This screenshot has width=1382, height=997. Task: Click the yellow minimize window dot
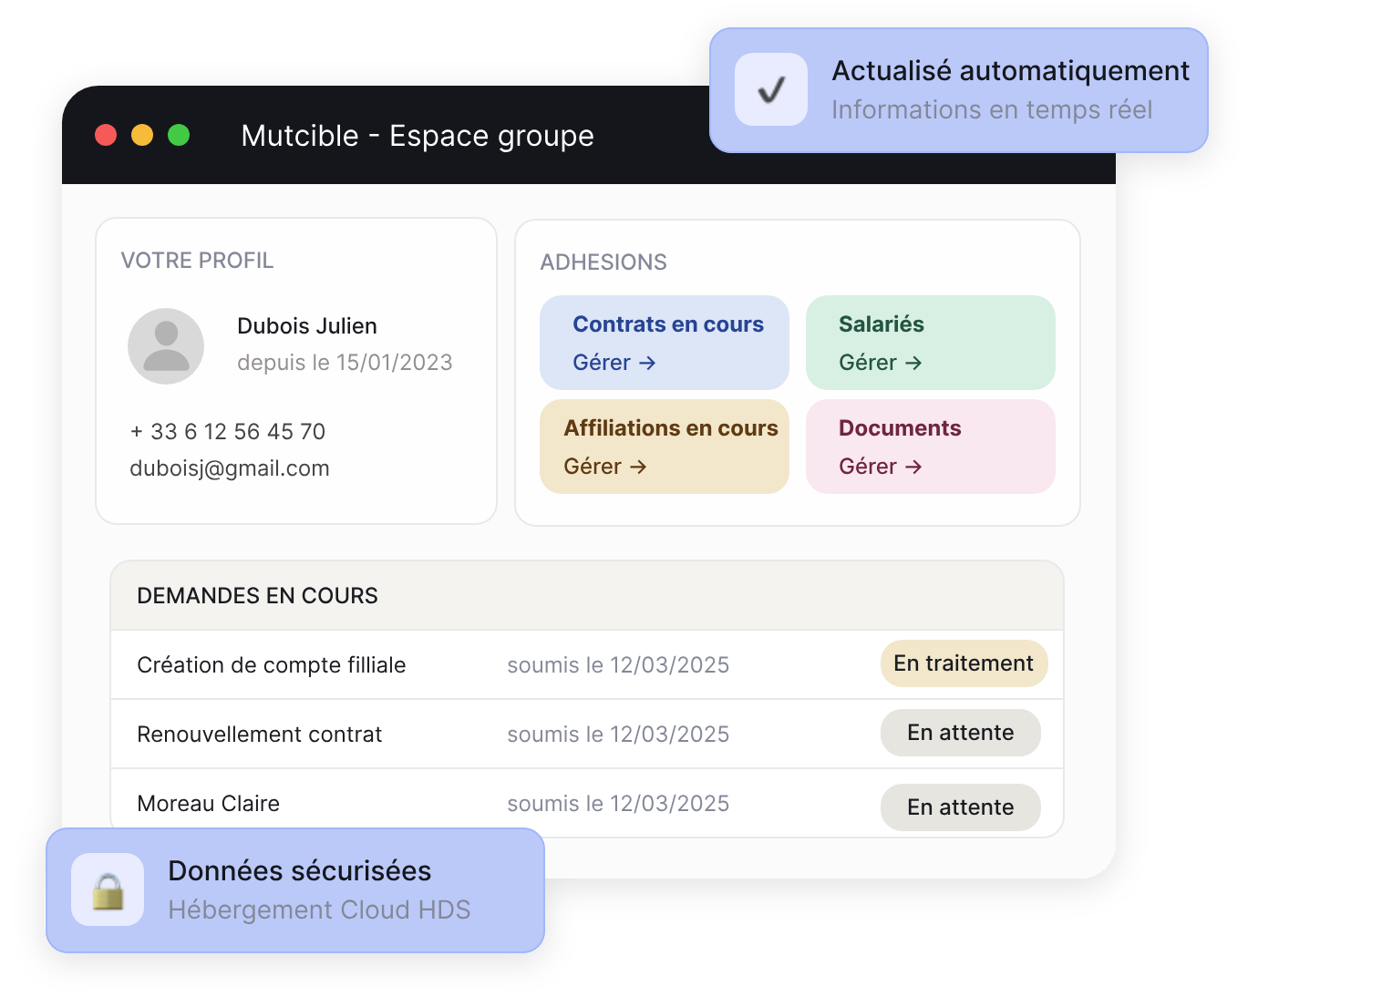[x=142, y=135]
